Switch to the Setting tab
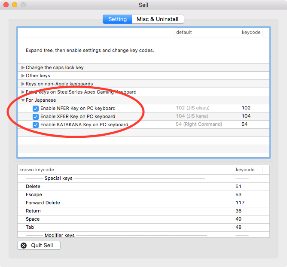 pyautogui.click(x=117, y=19)
